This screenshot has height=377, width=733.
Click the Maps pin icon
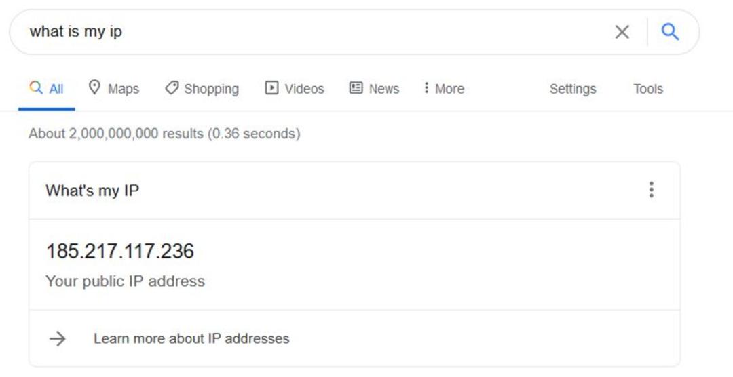[x=94, y=87]
